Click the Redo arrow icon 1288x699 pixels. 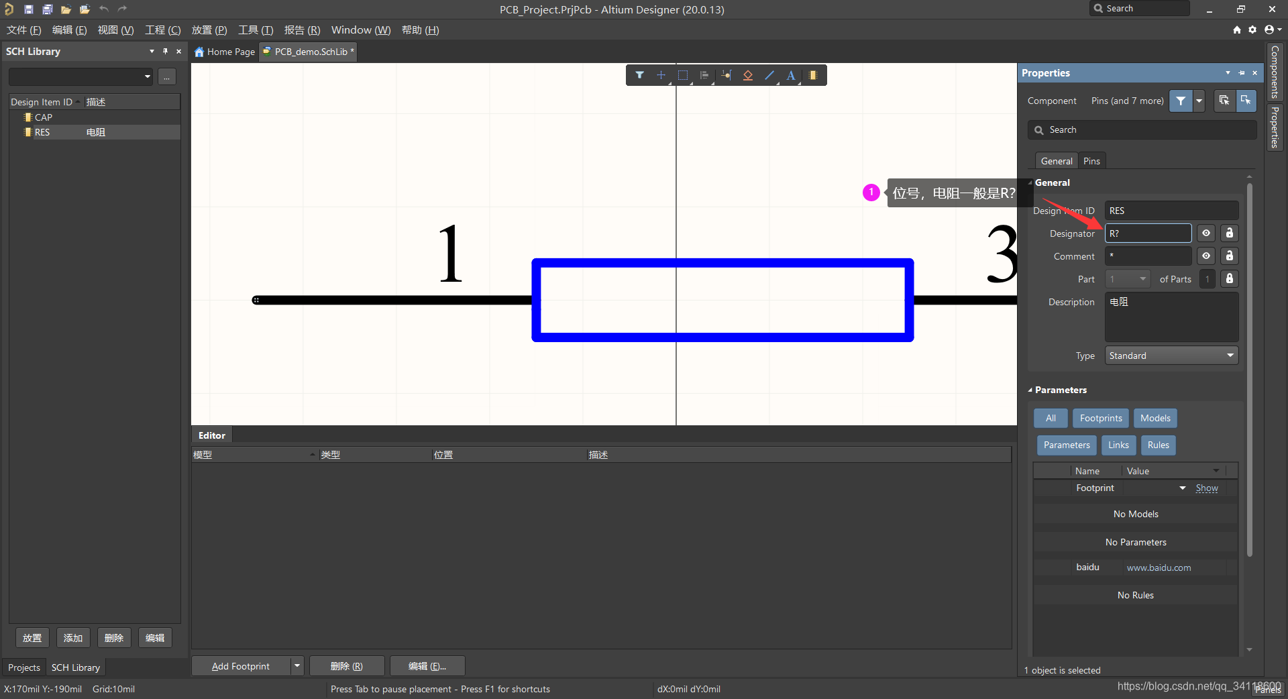coord(122,9)
